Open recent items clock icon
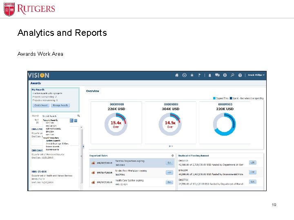 [x=184, y=75]
